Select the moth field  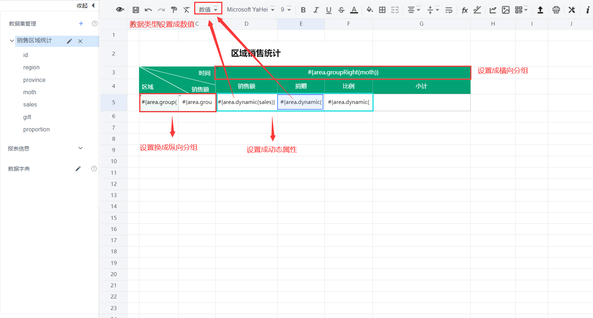pos(30,92)
